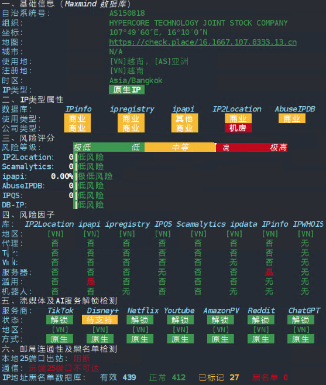Click the Netflix service header
Viewport: 326px width, 385px height.
143,311
